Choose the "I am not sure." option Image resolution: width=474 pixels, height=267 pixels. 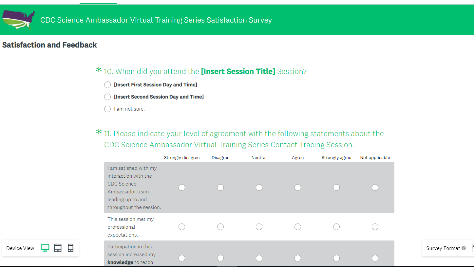[107, 109]
